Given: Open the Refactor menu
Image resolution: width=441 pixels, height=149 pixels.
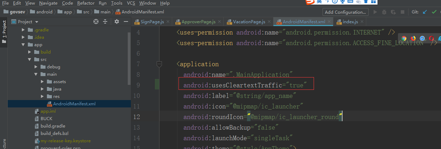Looking at the screenshot, I should click(86, 3).
